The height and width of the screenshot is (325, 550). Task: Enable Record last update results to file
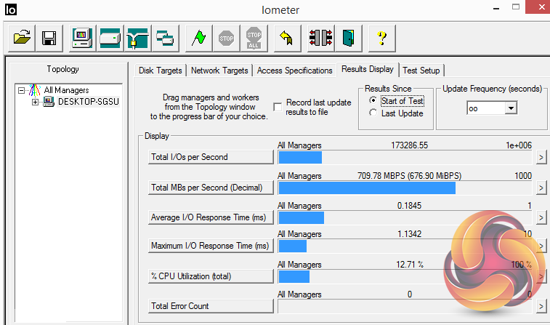[278, 107]
